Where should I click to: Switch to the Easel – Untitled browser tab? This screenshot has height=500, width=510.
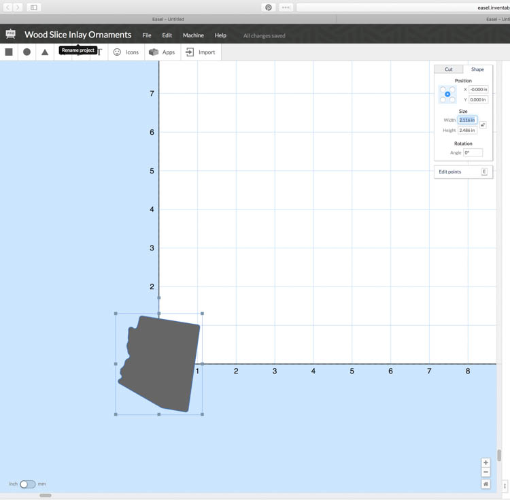coord(168,19)
